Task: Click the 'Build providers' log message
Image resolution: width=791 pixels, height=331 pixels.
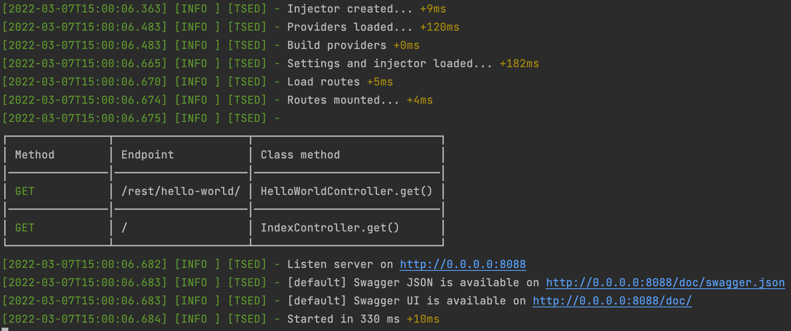Action: (x=337, y=45)
